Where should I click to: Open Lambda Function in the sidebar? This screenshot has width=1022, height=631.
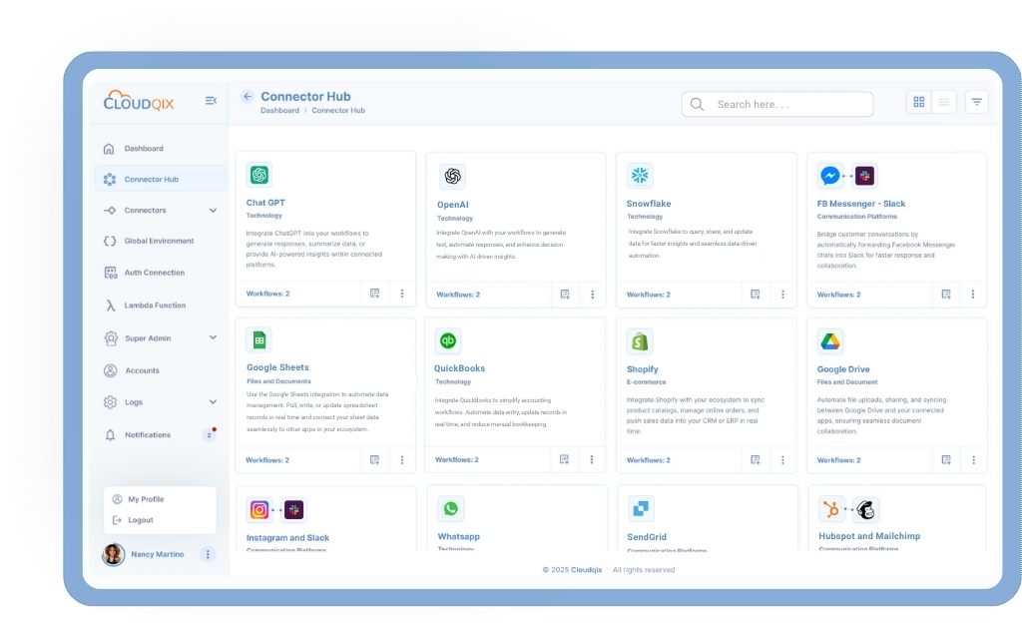(155, 306)
